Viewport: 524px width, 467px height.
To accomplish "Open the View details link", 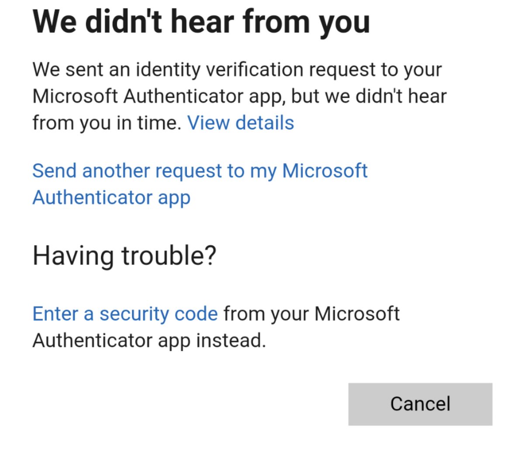I will click(x=241, y=123).
